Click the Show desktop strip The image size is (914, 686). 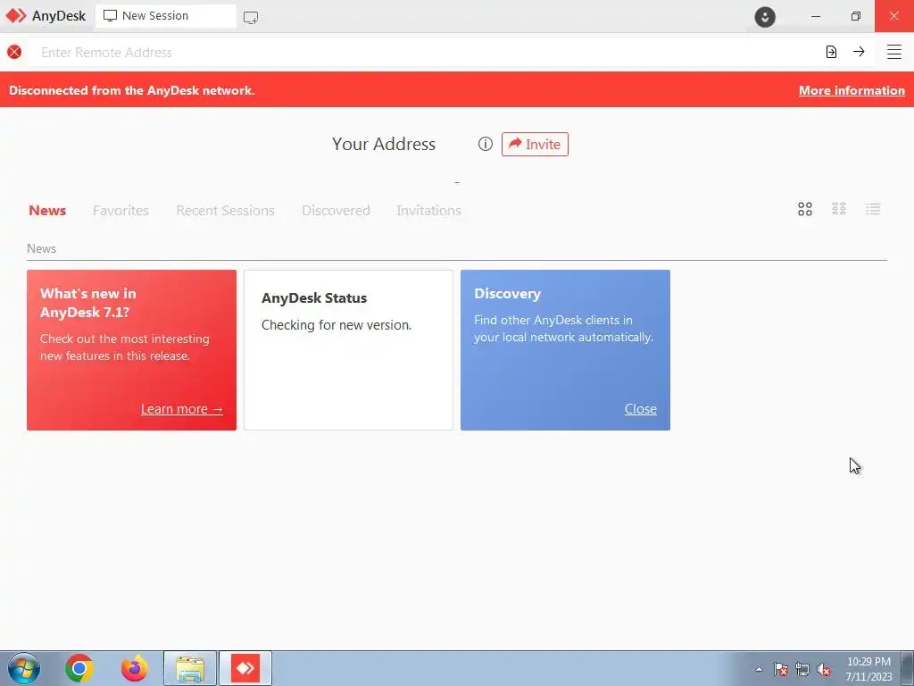pos(908,668)
